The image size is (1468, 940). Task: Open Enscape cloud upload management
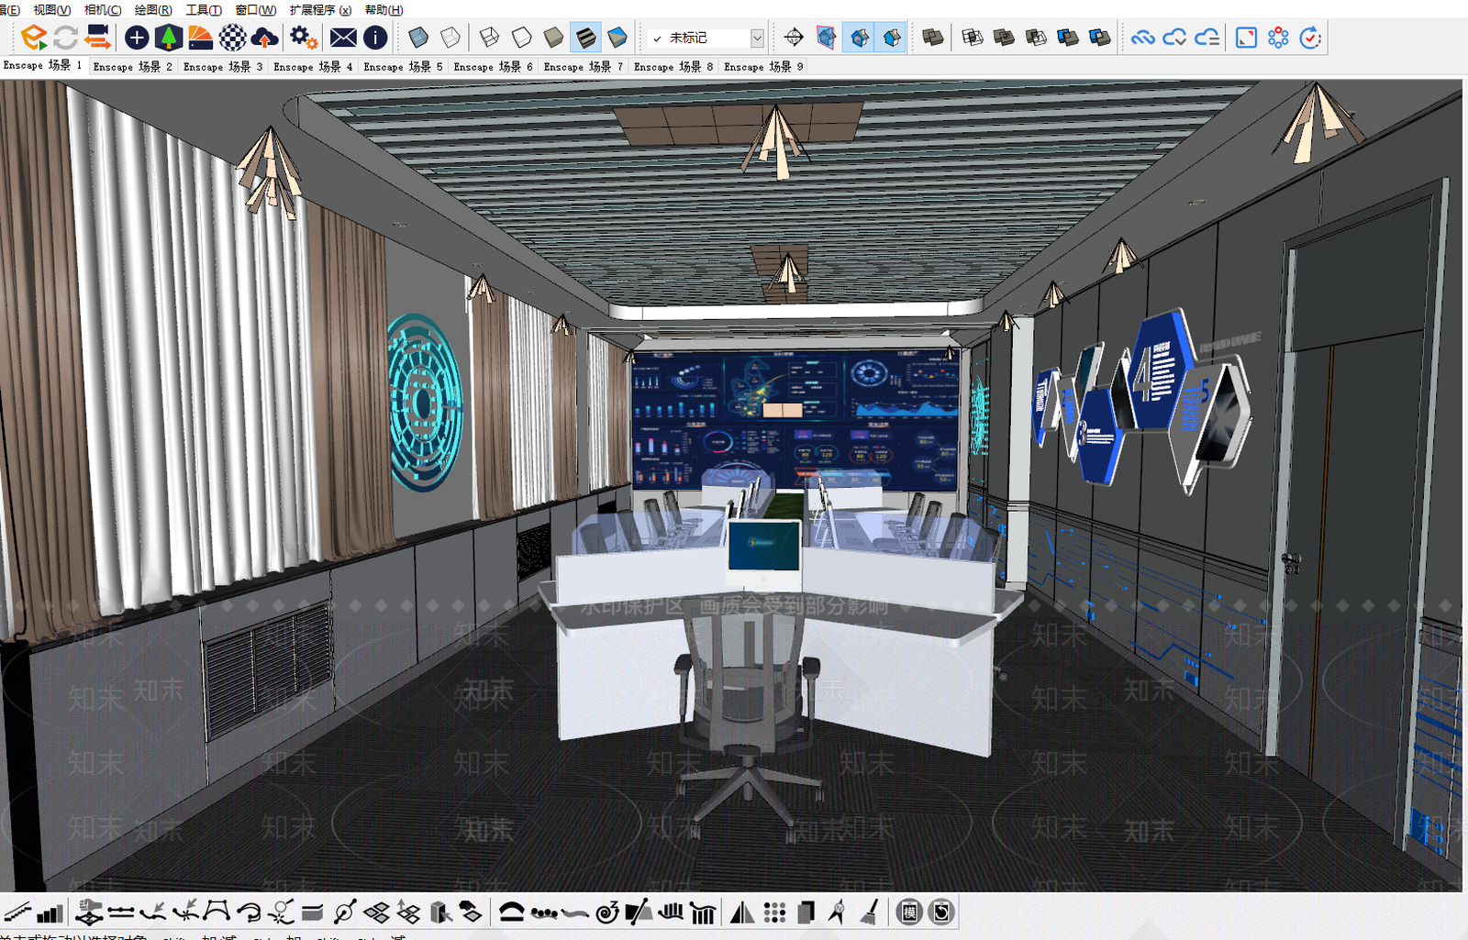tap(264, 38)
